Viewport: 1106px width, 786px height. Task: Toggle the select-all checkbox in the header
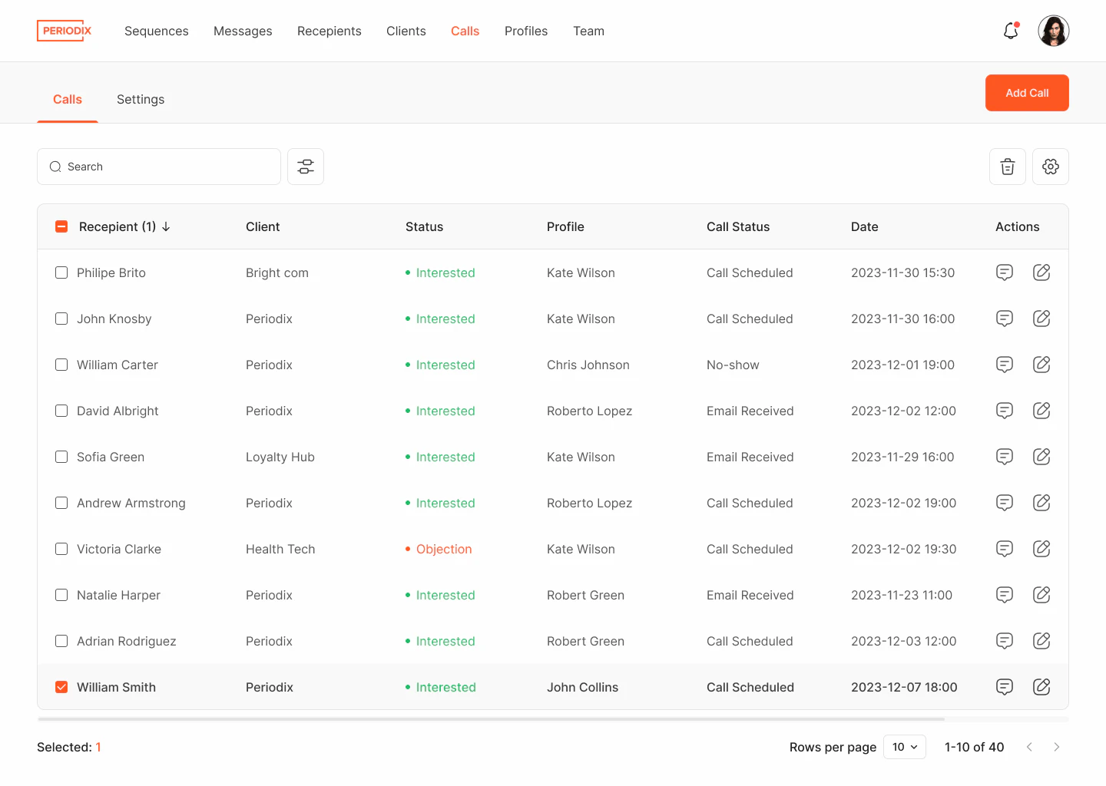(61, 226)
